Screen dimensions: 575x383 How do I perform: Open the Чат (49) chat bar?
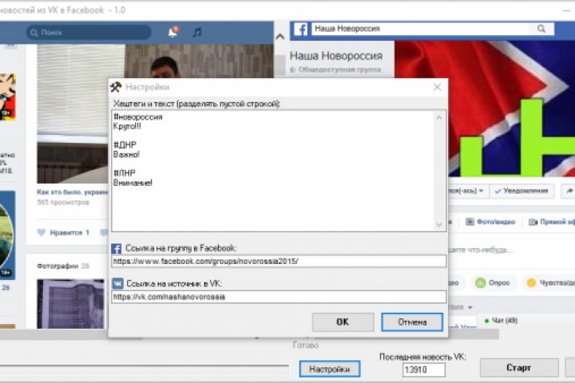click(501, 321)
